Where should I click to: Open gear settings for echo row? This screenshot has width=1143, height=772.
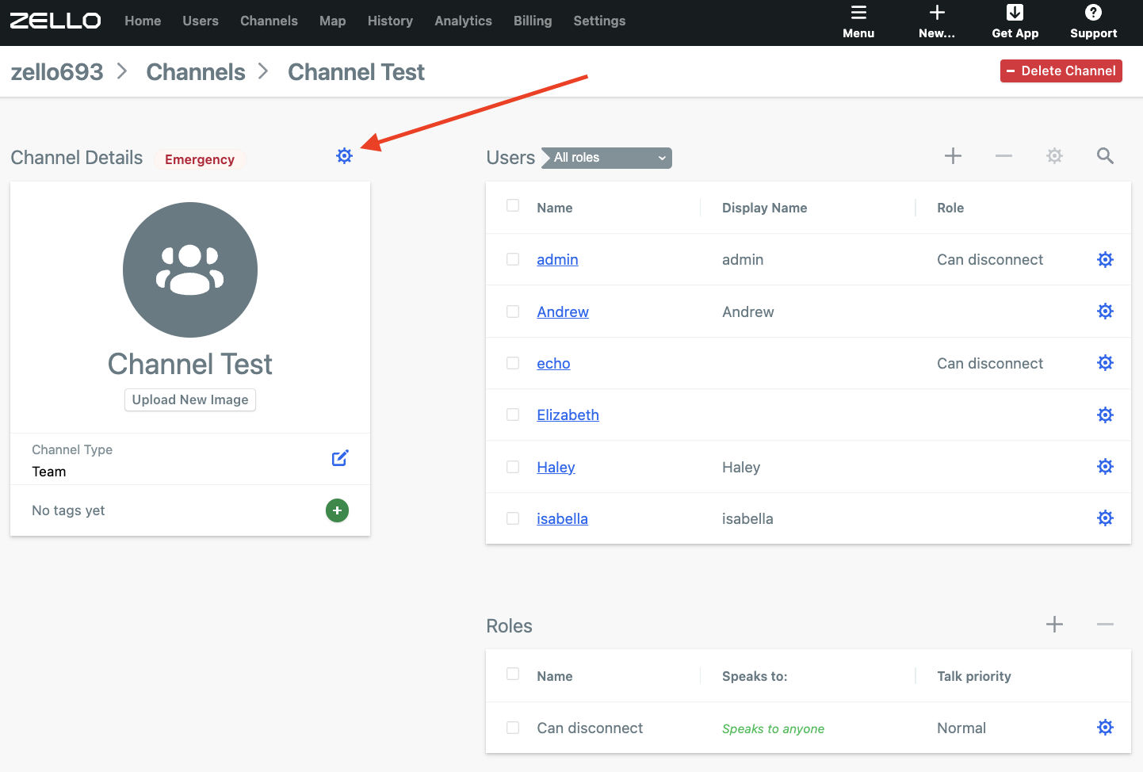click(x=1105, y=363)
